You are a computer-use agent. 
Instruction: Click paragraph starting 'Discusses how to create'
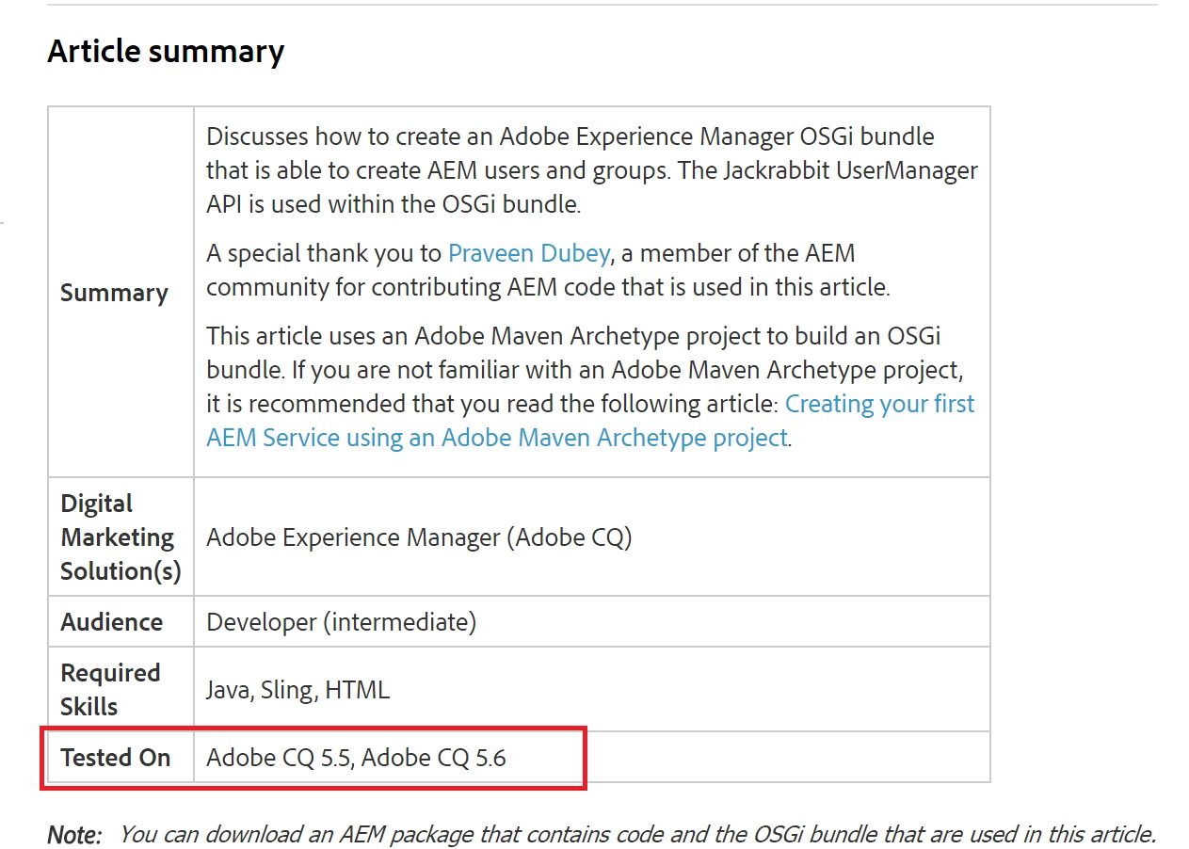point(592,170)
